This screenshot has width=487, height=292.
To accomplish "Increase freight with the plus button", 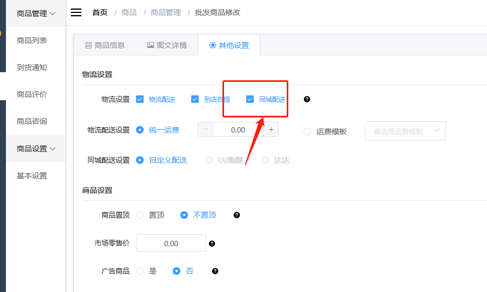I will [x=271, y=130].
